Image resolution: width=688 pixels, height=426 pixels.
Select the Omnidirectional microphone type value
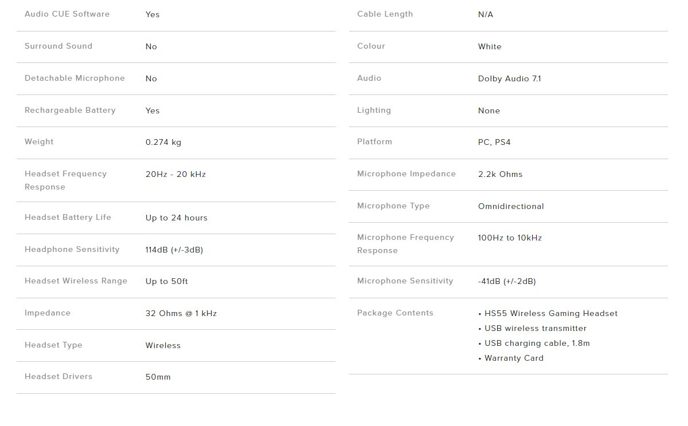511,207
